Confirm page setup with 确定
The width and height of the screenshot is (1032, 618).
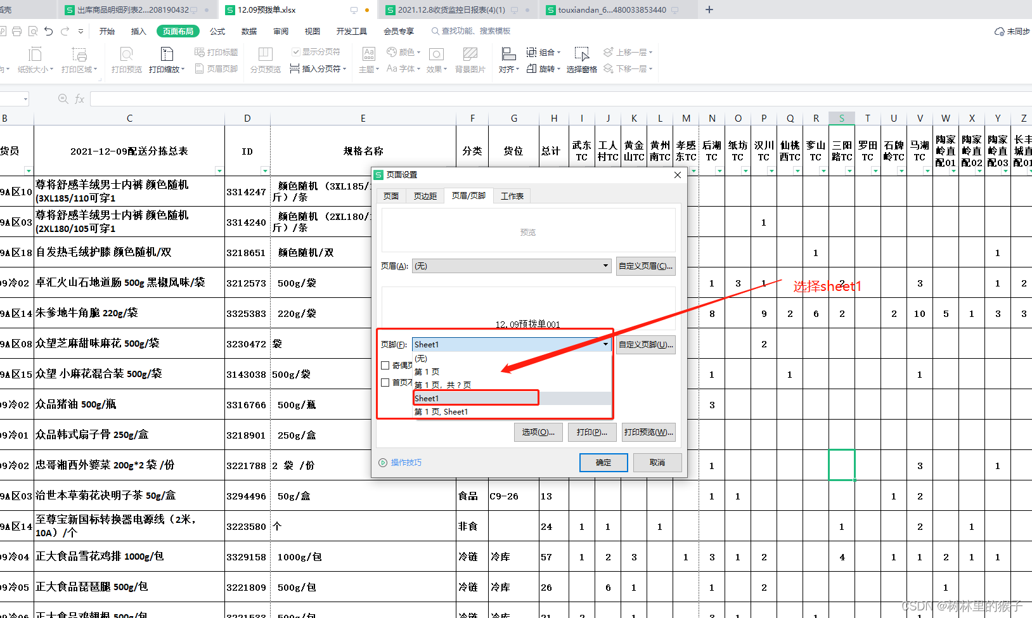tap(603, 462)
